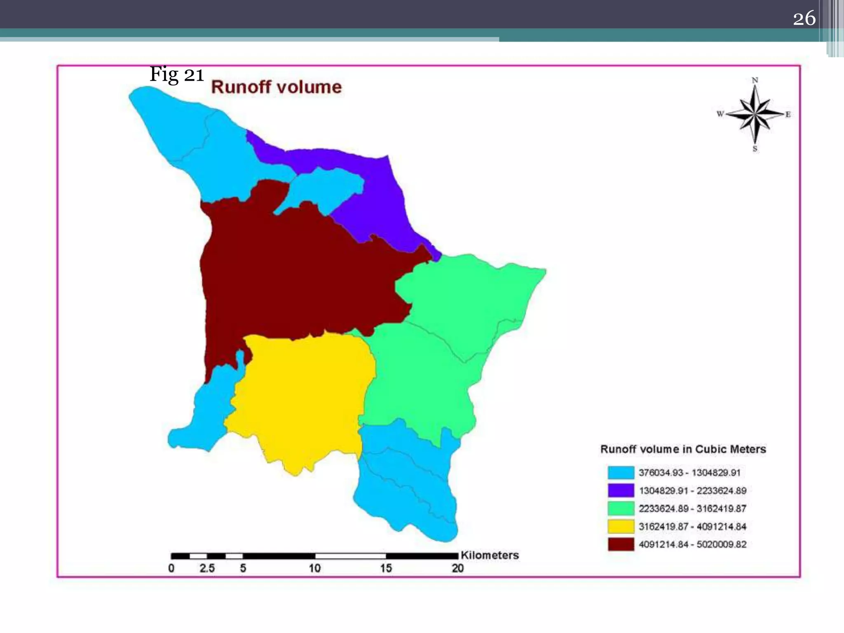
Task: Click the dark red legend swatch
Action: point(621,544)
